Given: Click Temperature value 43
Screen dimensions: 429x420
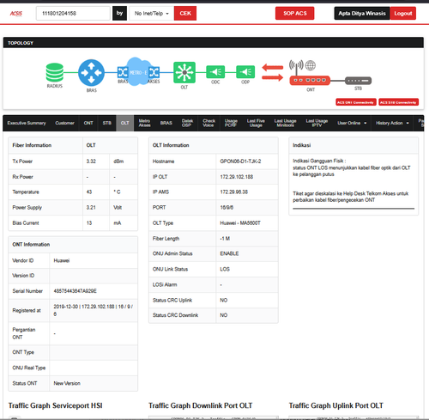Looking at the screenshot, I should pos(89,192).
